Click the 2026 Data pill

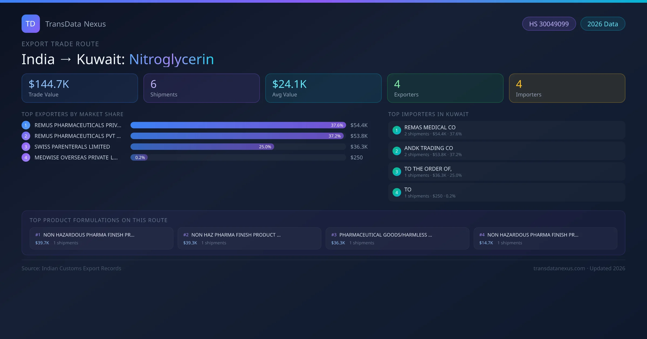click(603, 24)
